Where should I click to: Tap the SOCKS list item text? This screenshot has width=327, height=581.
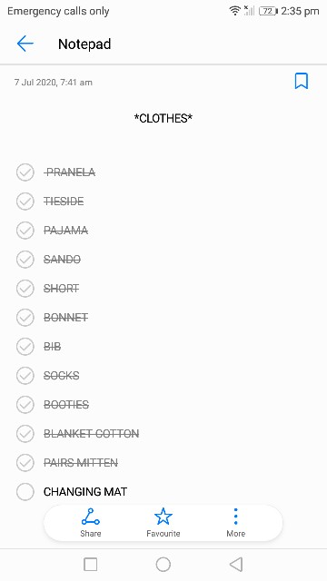(62, 375)
